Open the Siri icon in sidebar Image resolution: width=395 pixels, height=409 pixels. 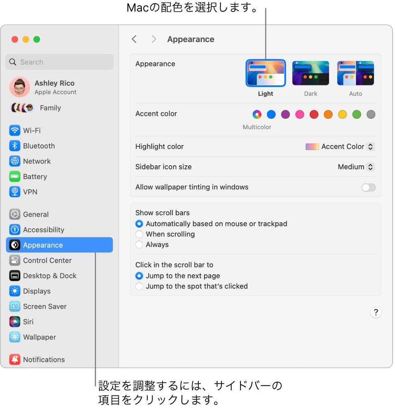tap(14, 322)
